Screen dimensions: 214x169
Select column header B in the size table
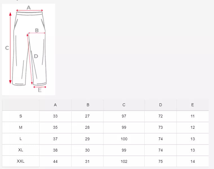pyautogui.click(x=88, y=105)
